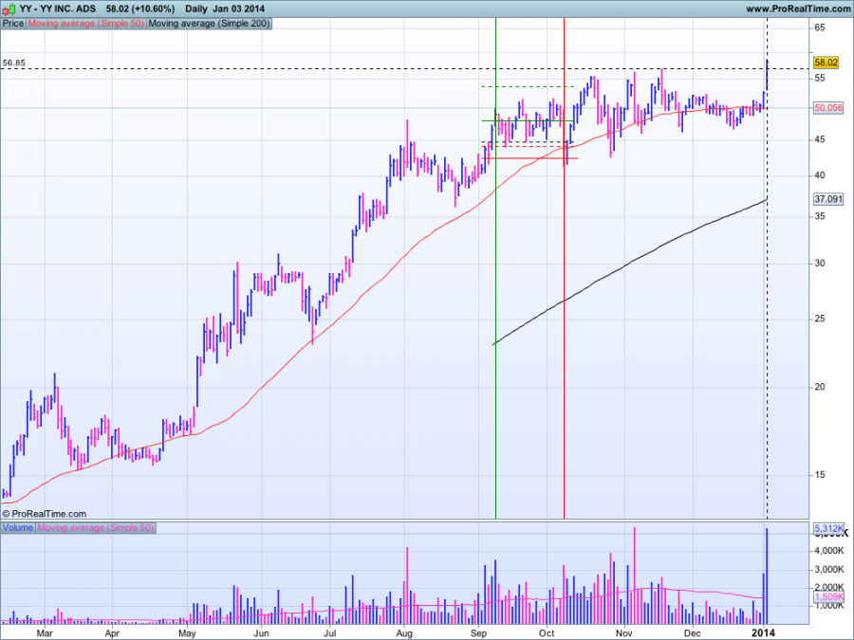Viewport: 854px width, 640px height.
Task: Click the Sep label on time axis
Action: click(479, 633)
